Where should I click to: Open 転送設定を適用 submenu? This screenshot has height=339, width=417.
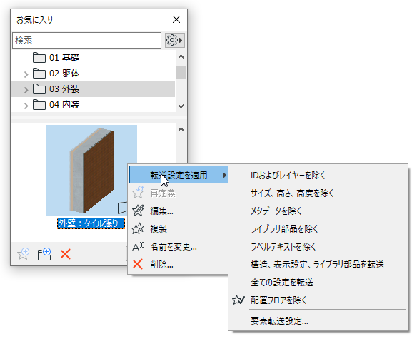tap(179, 175)
